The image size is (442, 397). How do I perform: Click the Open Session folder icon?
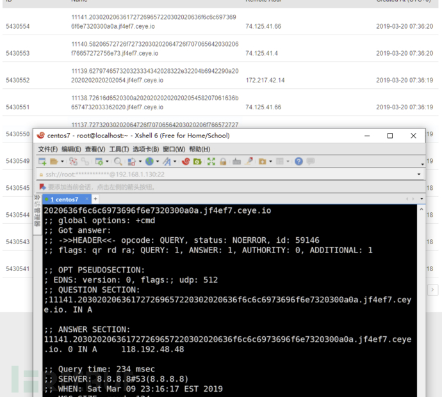[x=54, y=162]
